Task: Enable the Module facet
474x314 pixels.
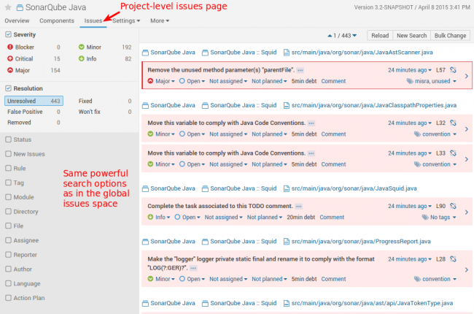Action: [9, 197]
